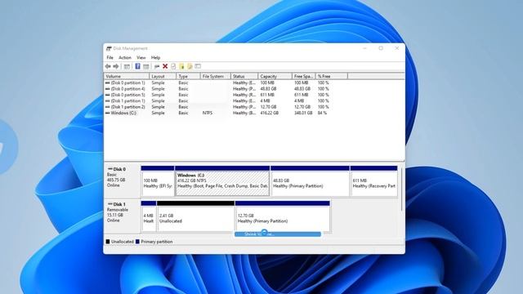Screen dimensions: 523x294
Task: Click the red X Delete toolbar icon
Action: (x=165, y=66)
